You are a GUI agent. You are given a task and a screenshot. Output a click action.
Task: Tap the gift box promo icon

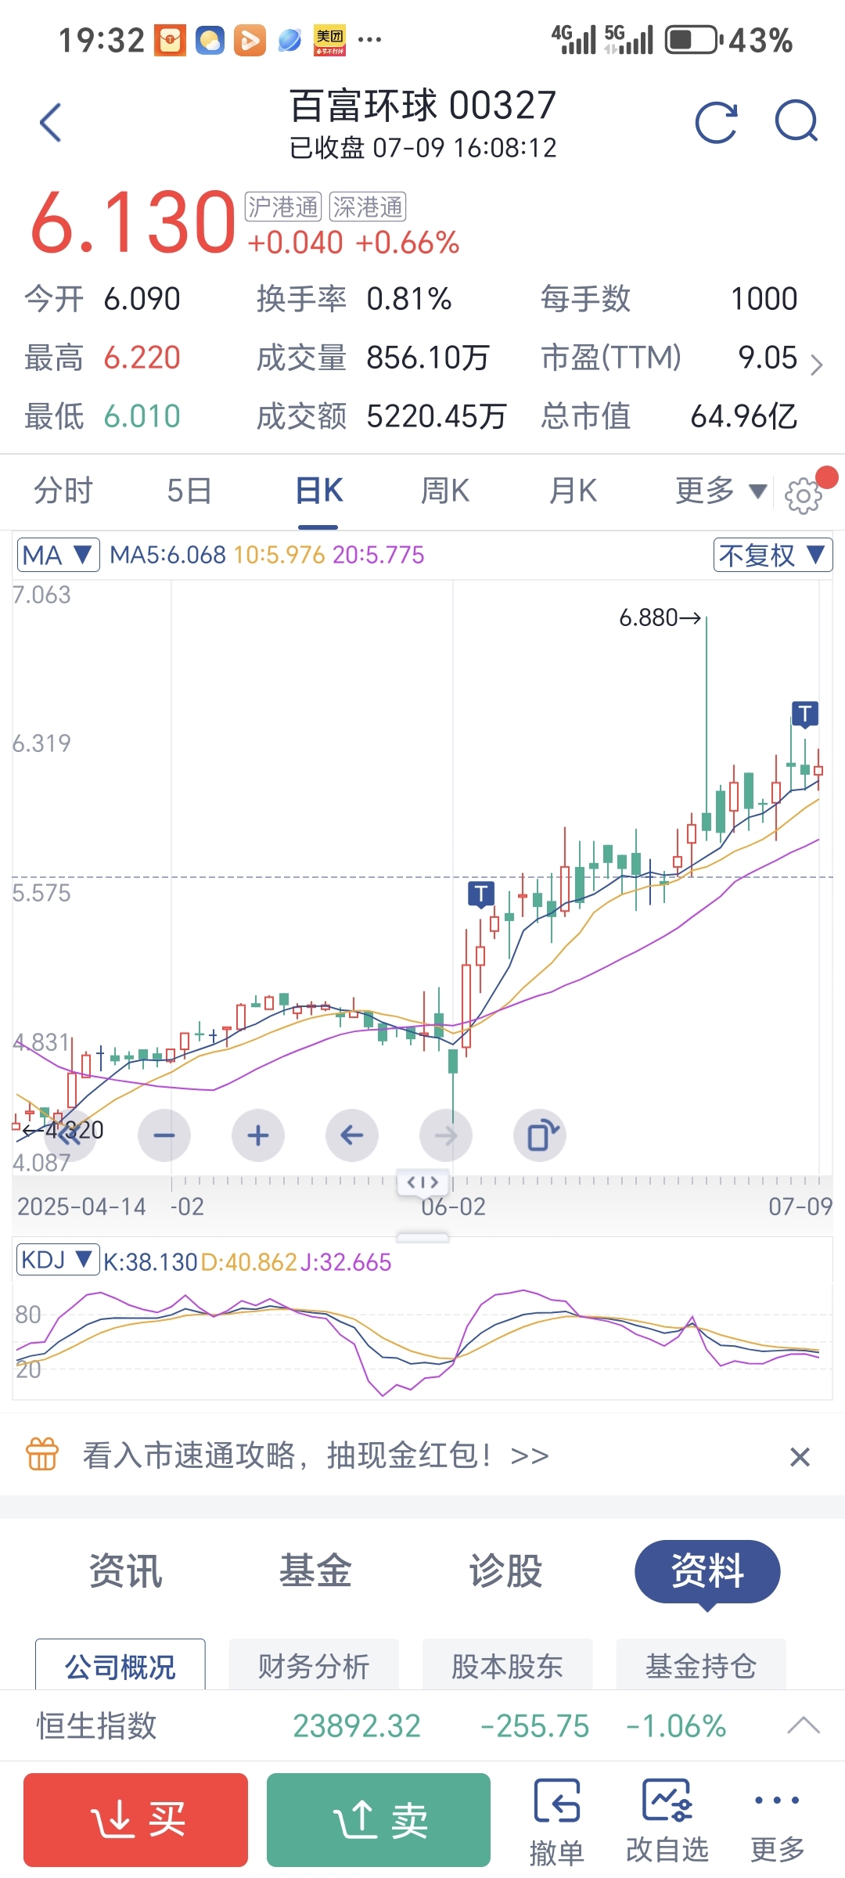[42, 1455]
